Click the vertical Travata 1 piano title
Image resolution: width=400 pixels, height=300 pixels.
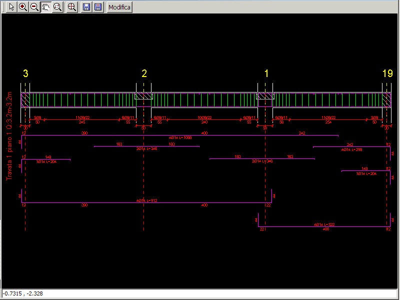pyautogui.click(x=9, y=135)
